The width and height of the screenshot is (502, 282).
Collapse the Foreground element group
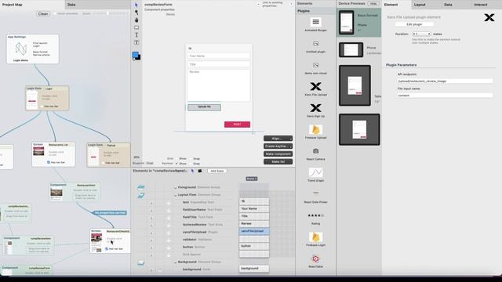[175, 187]
